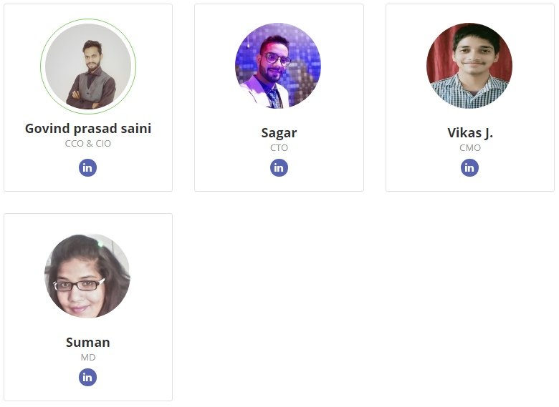Click the photo above Govind prasad saini
This screenshot has height=407, width=559.
[x=87, y=66]
